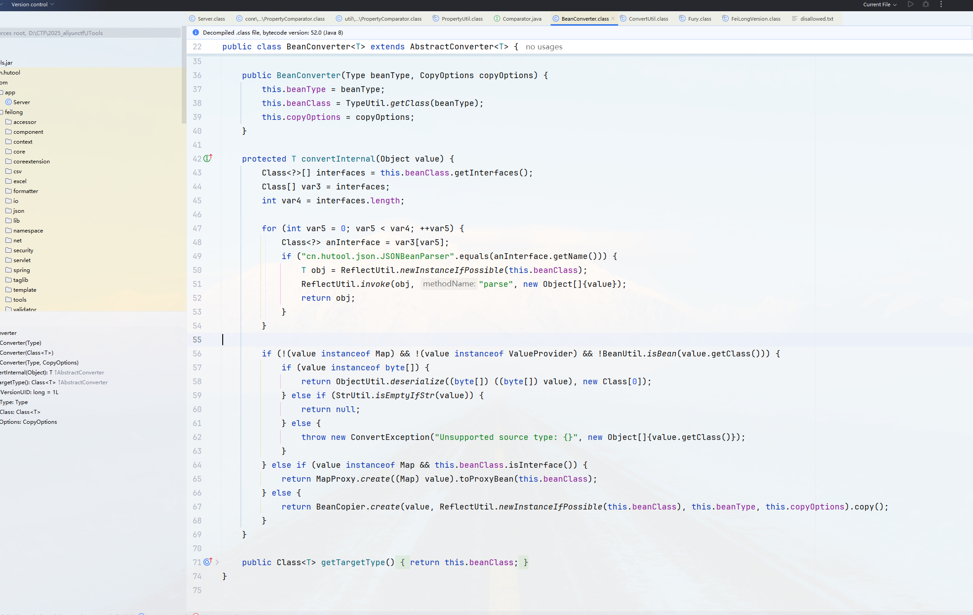Close the BeanConverter.class tab
The height and width of the screenshot is (615, 973).
point(613,18)
